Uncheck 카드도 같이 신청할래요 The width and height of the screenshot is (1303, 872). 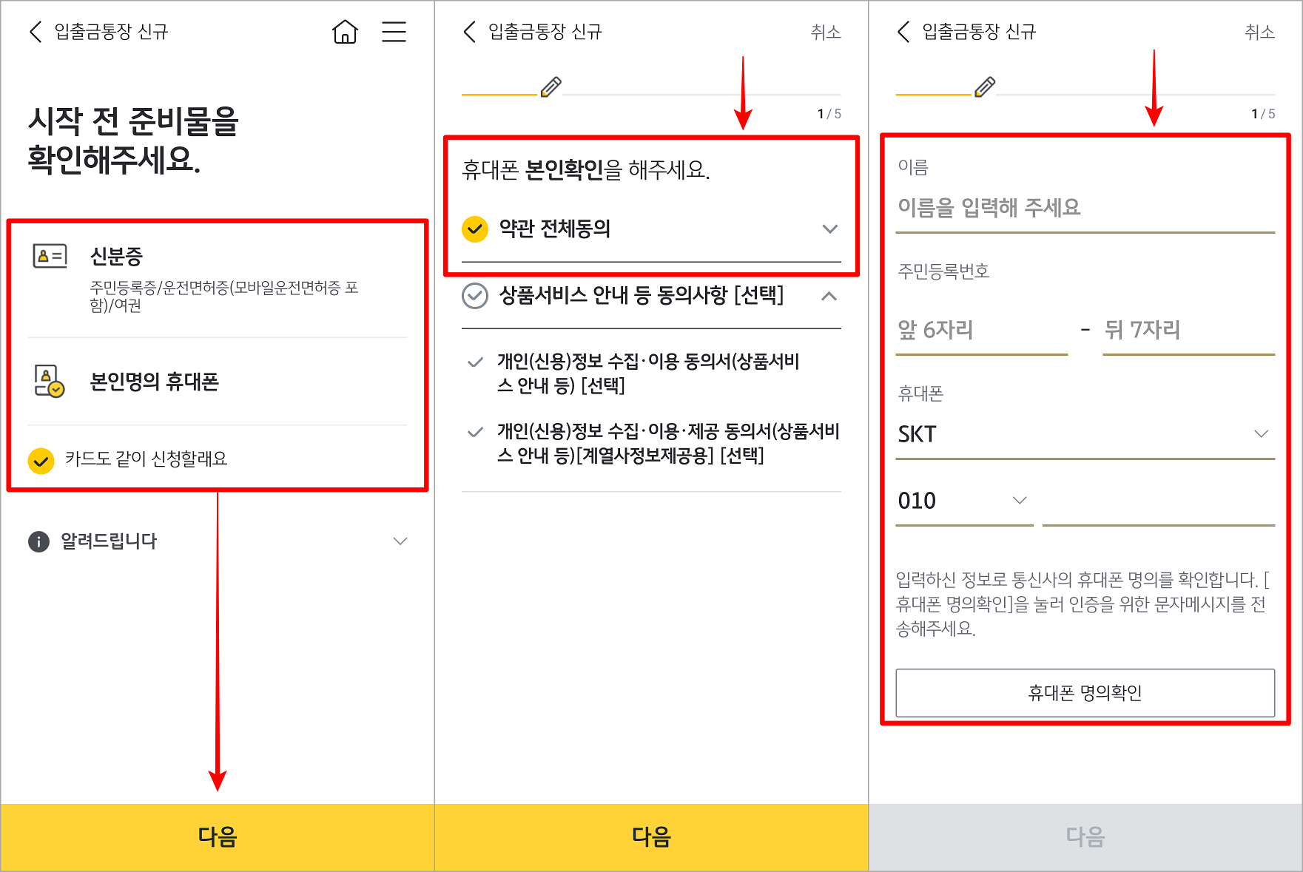pyautogui.click(x=41, y=460)
